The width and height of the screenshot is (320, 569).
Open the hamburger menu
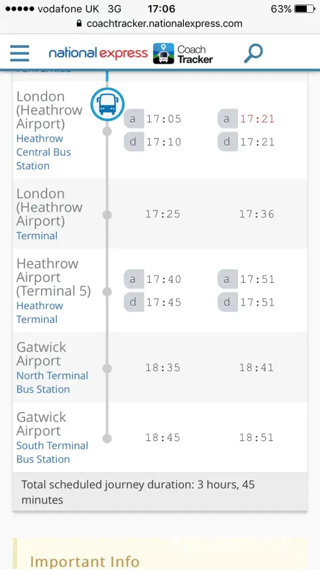coord(19,53)
